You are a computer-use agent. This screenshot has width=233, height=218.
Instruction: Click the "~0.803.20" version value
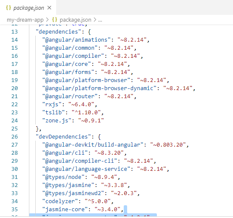click(168, 144)
